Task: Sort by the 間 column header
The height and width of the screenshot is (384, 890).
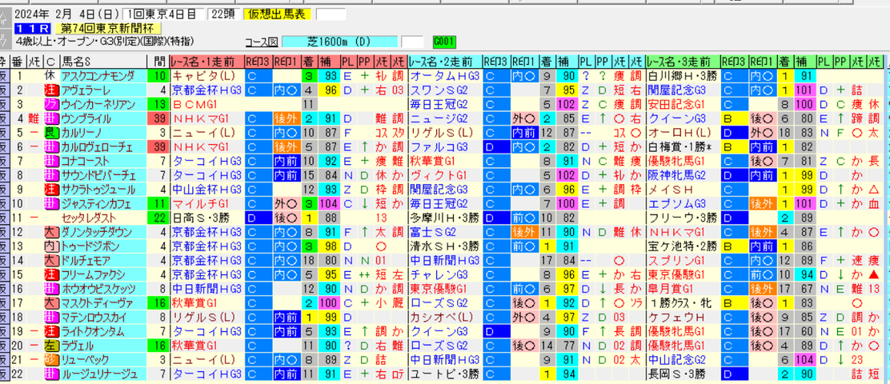Action: (158, 62)
